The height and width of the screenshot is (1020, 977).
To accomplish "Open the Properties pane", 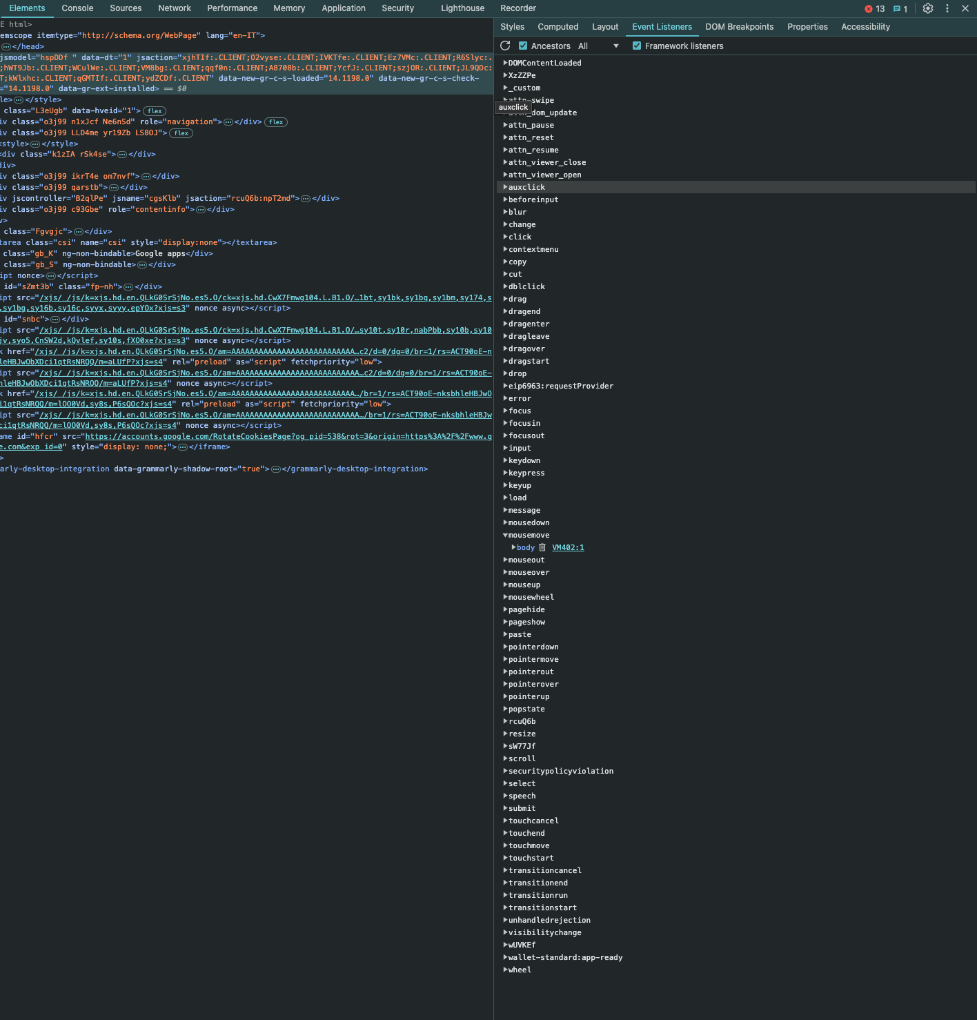I will coord(807,27).
